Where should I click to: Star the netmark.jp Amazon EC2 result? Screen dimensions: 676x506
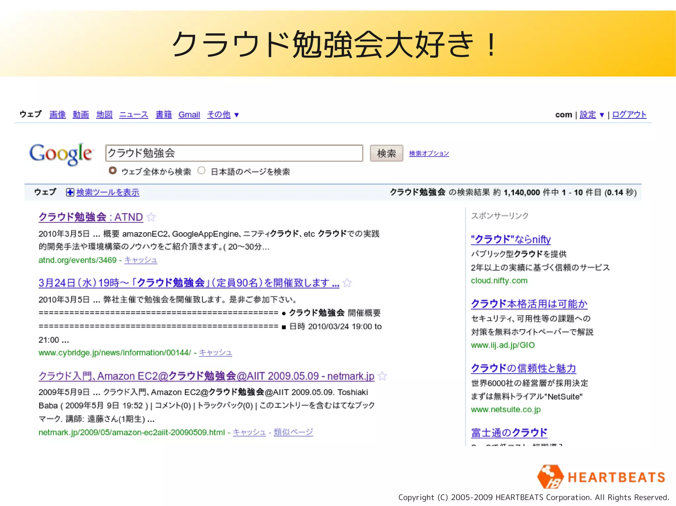pyautogui.click(x=382, y=376)
